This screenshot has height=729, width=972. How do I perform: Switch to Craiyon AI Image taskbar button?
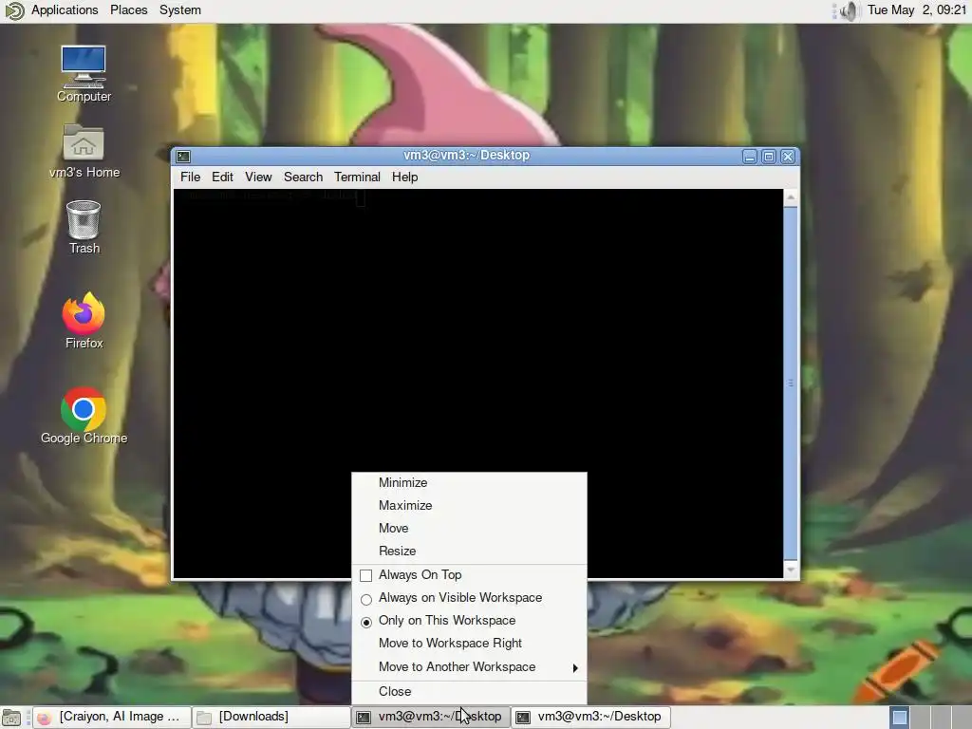[x=112, y=718]
